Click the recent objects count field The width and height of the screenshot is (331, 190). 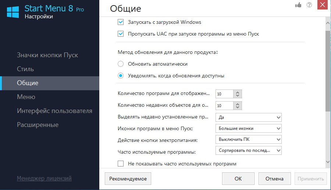coord(224,106)
